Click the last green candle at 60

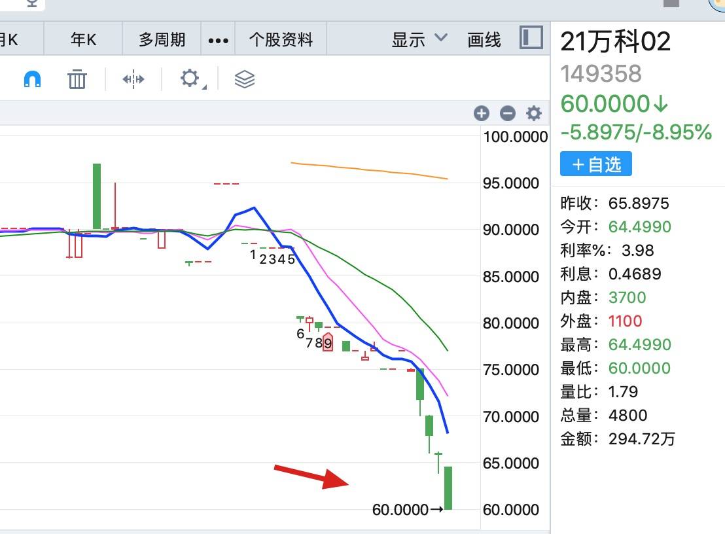pos(448,488)
